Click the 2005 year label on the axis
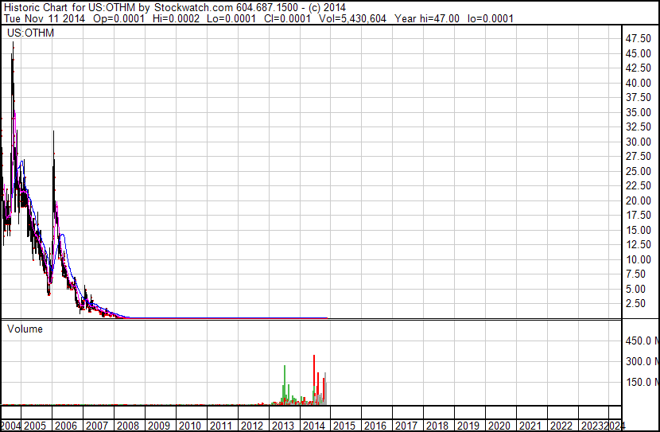660x432 pixels. [35, 426]
